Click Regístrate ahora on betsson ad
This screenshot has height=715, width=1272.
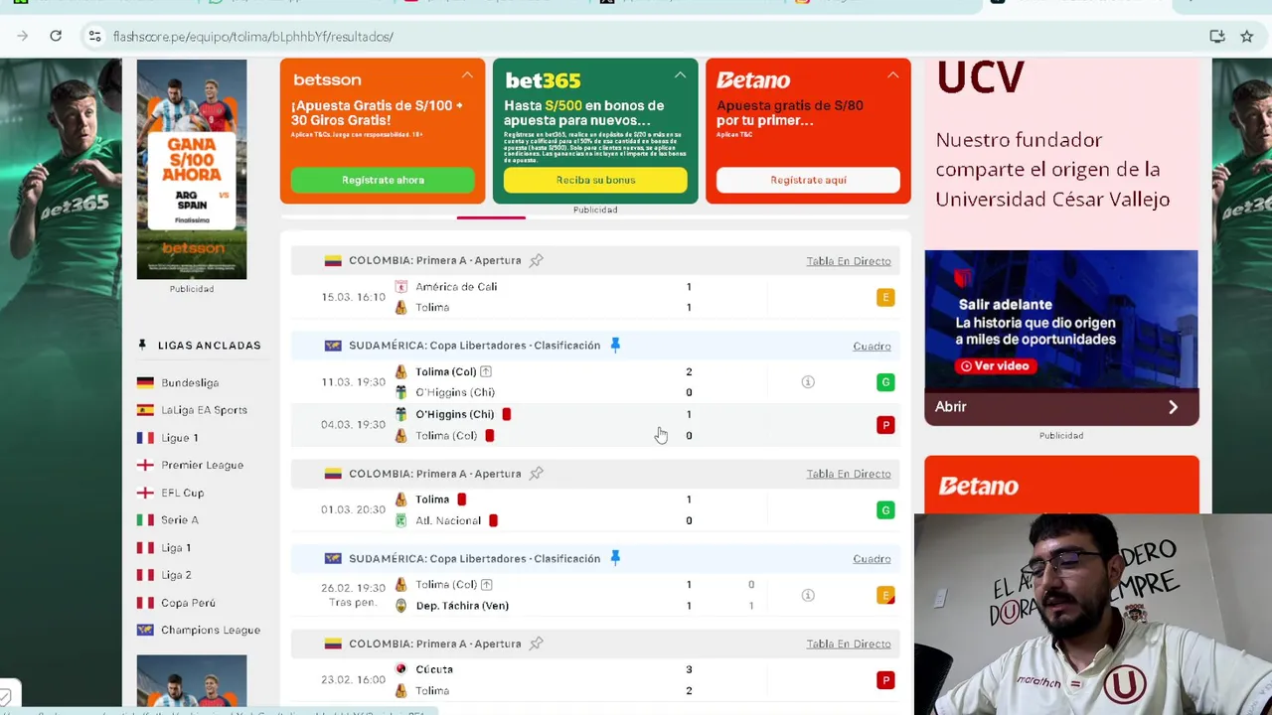[x=383, y=180]
